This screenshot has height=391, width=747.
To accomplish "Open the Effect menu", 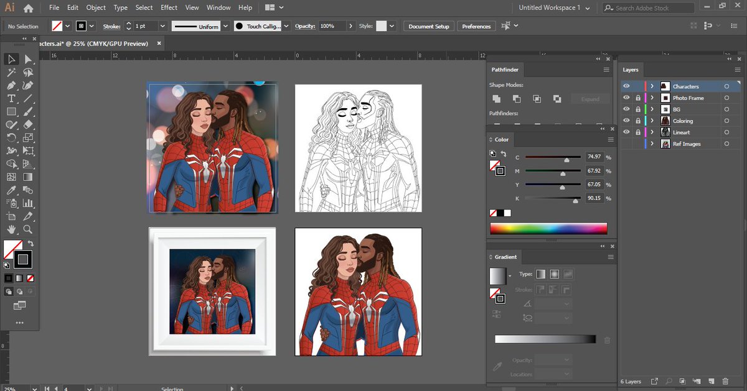I will click(169, 7).
